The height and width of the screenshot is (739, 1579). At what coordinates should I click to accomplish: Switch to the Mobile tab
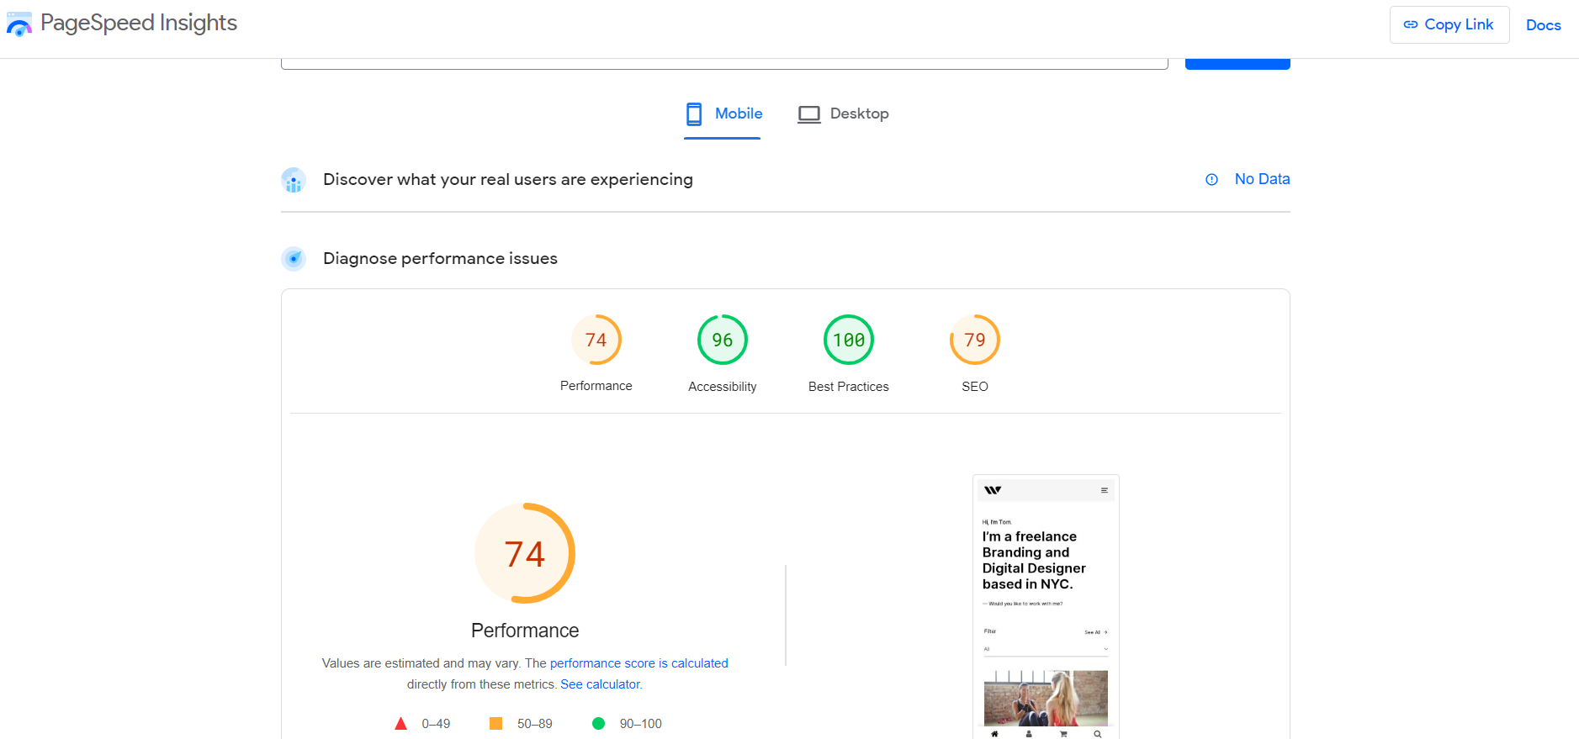point(723,114)
